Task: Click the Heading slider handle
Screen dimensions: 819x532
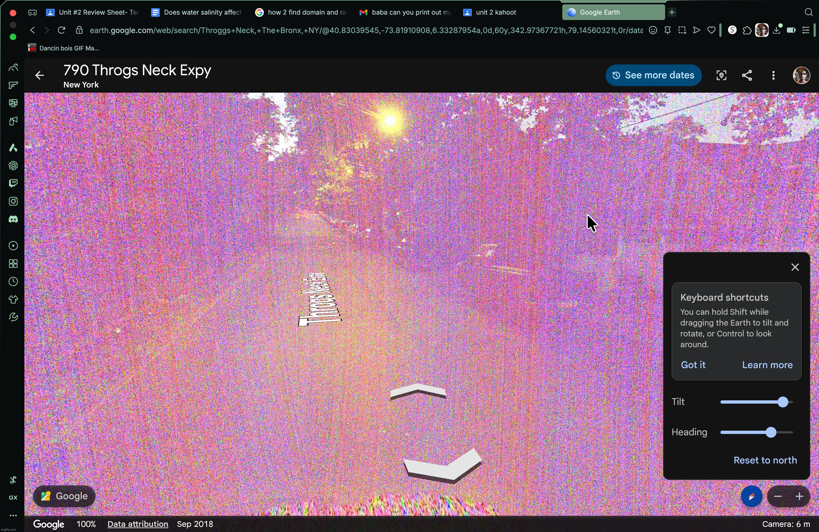Action: (771, 432)
